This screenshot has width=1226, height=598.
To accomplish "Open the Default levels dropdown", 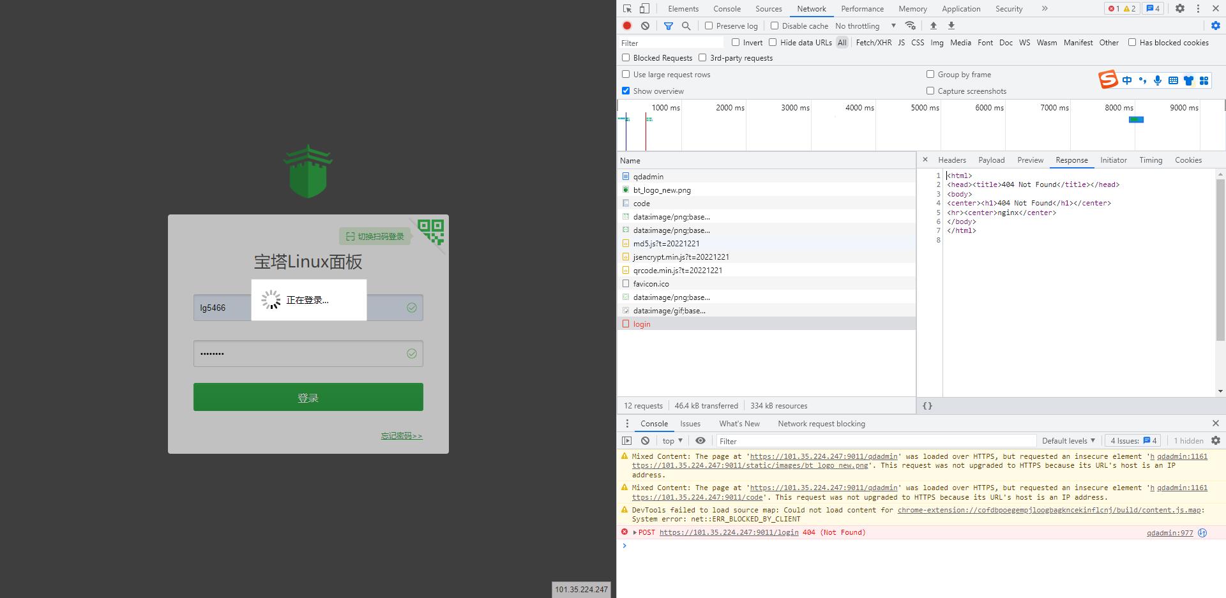I will [x=1068, y=441].
